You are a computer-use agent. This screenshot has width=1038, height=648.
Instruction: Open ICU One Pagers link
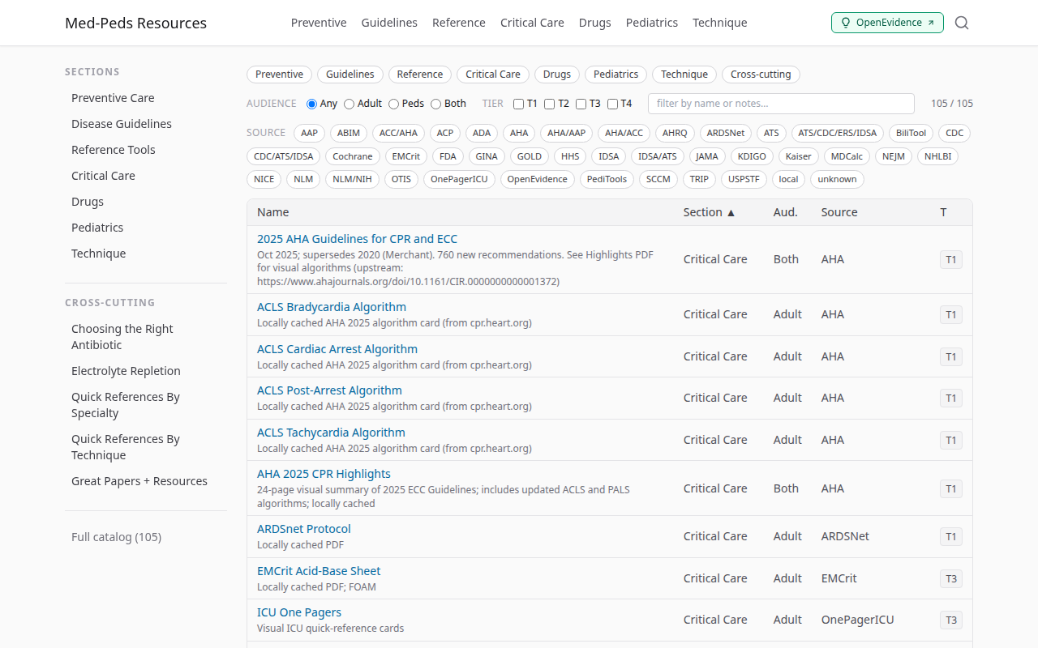pyautogui.click(x=299, y=612)
